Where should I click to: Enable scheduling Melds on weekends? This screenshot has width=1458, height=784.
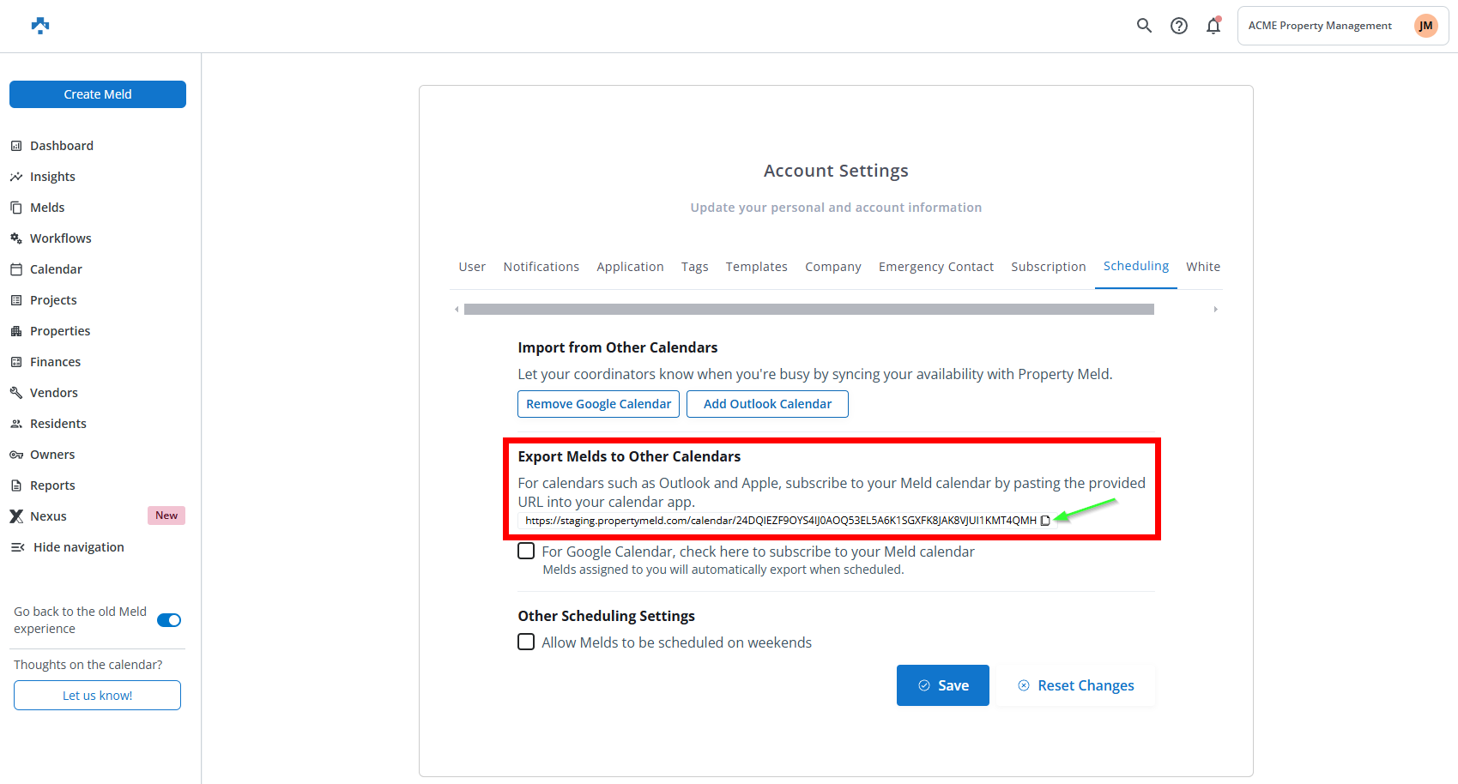526,642
